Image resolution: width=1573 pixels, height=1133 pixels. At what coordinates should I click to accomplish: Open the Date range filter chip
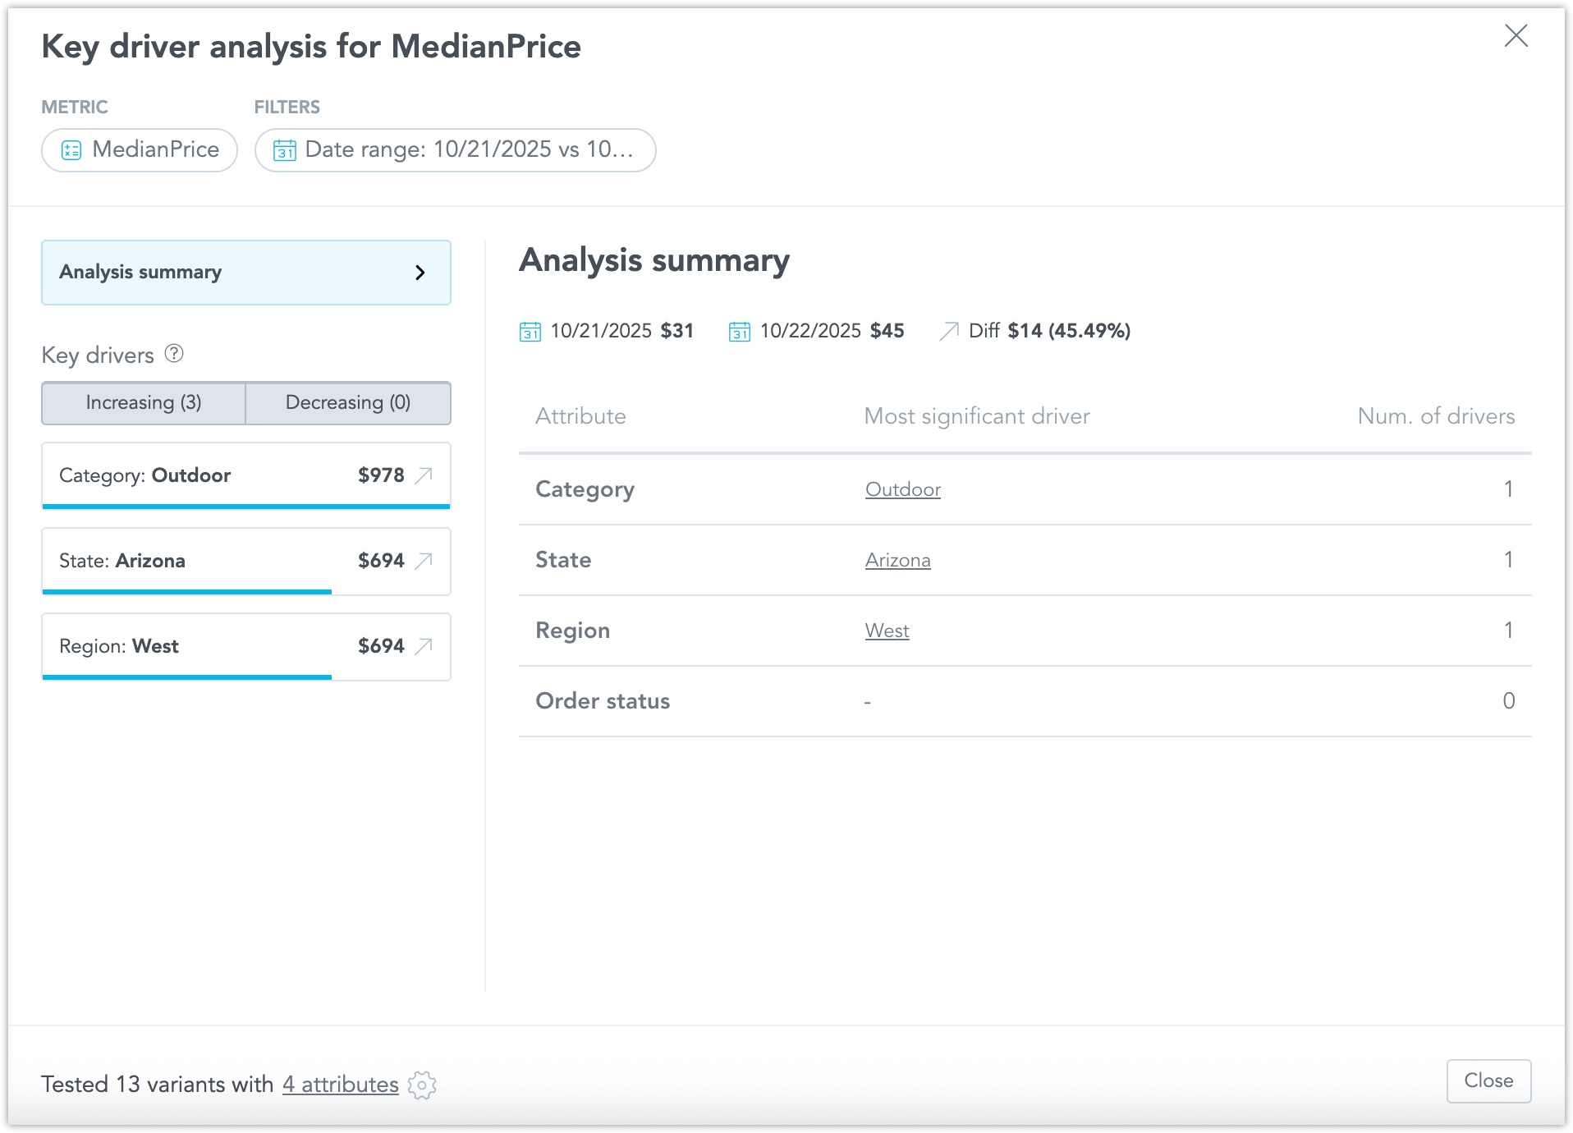point(455,150)
